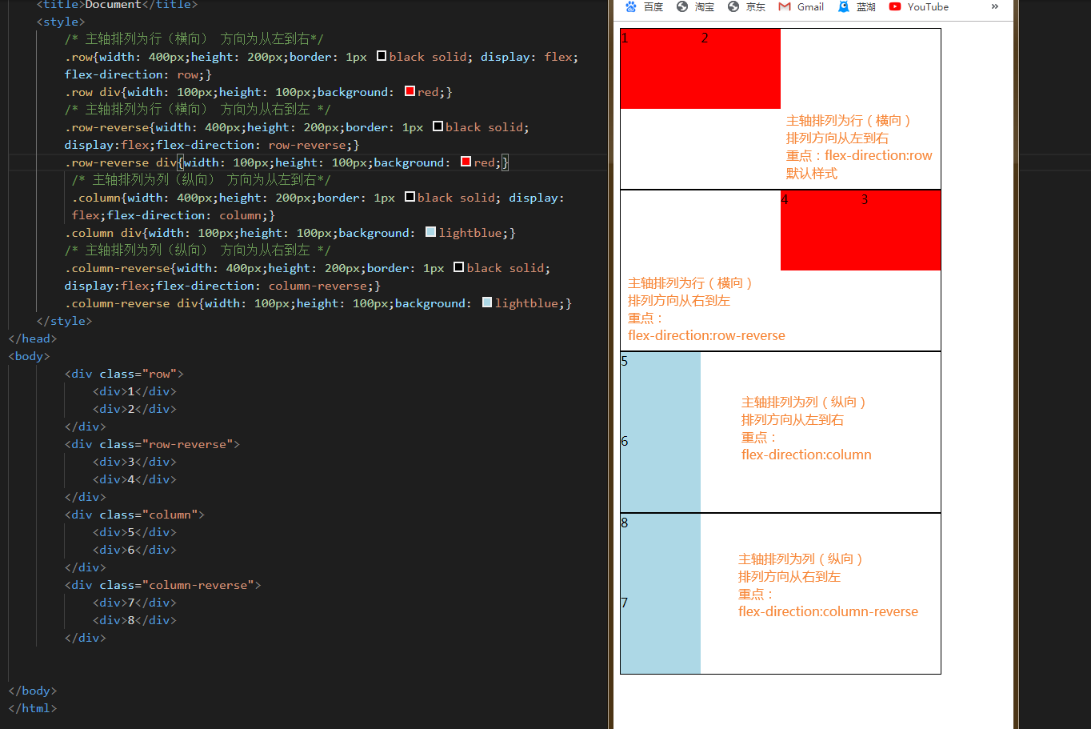Viewport: 1091px width, 729px height.
Task: Click the red box numbered 2 in the browser
Action: click(741, 69)
